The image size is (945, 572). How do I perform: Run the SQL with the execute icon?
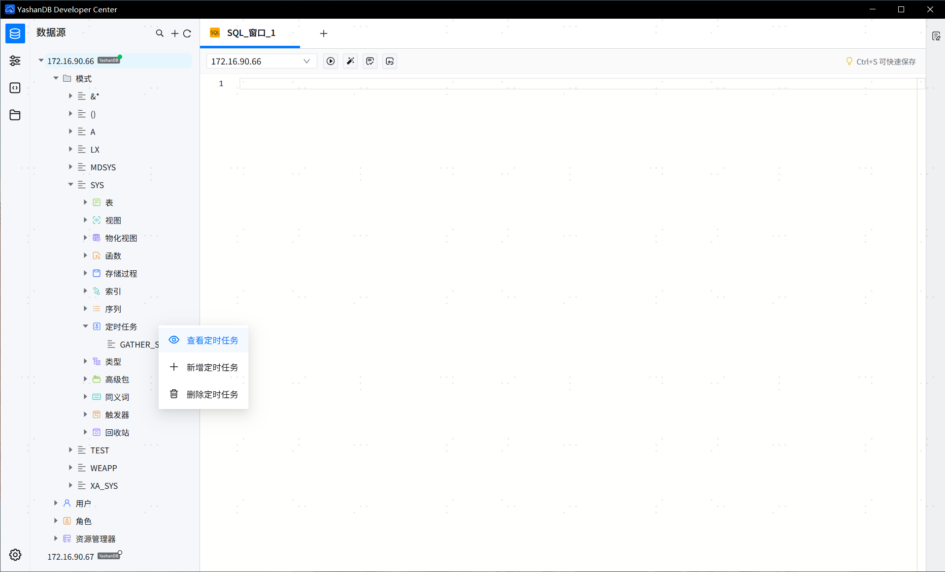click(x=331, y=61)
